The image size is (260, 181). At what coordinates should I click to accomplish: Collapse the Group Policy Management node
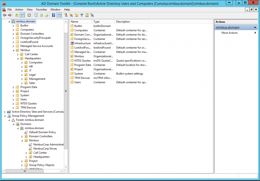coord(5,116)
